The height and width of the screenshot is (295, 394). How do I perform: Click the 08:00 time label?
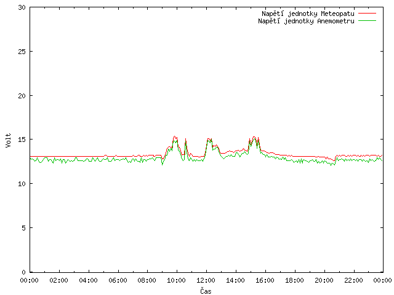click(x=147, y=280)
